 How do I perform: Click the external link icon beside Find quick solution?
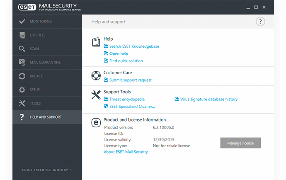(x=106, y=61)
